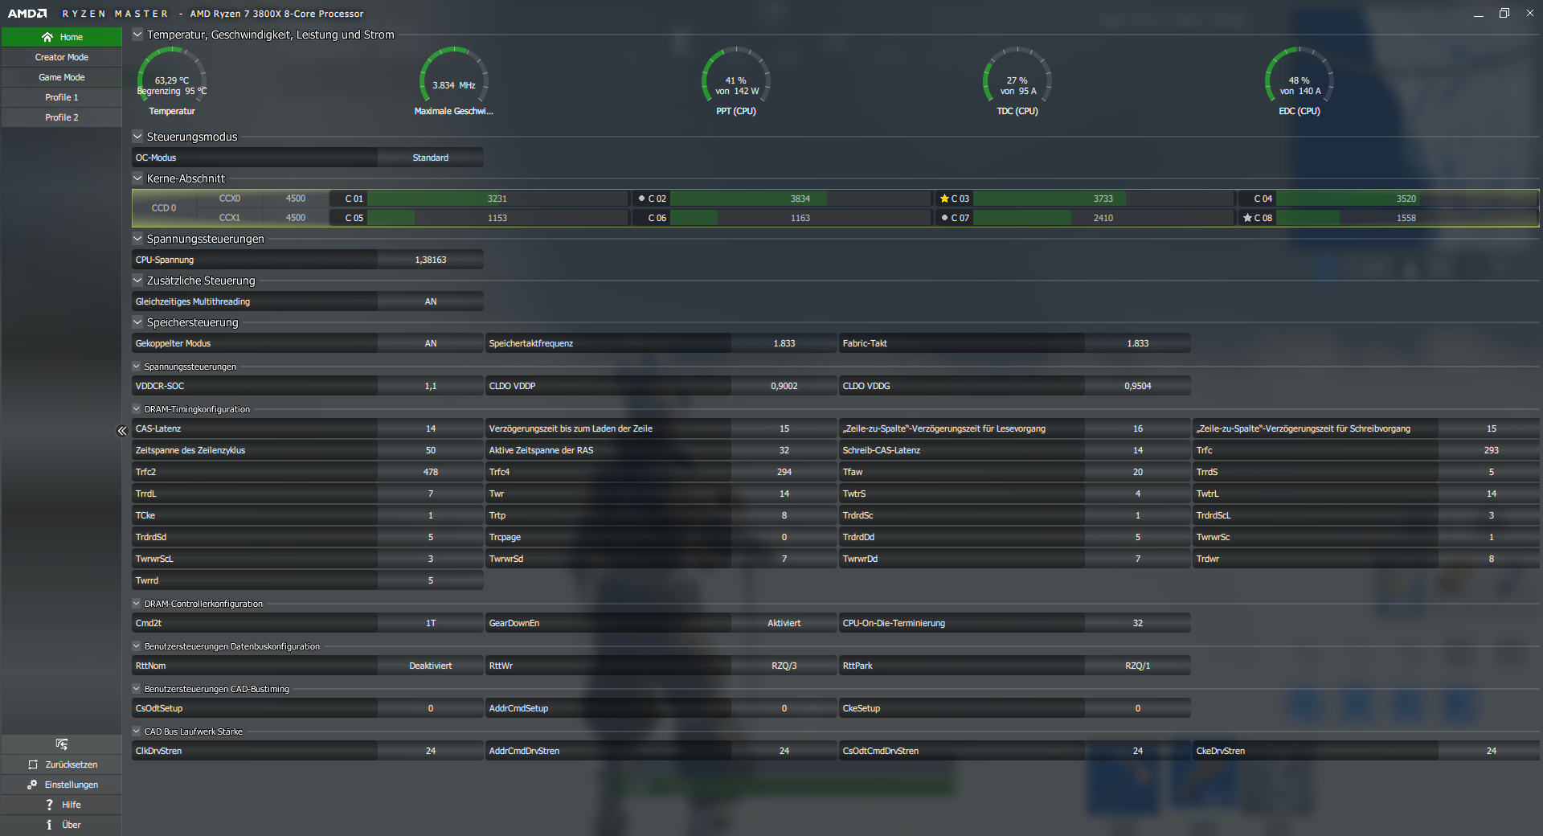1543x836 pixels.
Task: Click the CkeDrvStren value 24
Action: coord(1492,751)
